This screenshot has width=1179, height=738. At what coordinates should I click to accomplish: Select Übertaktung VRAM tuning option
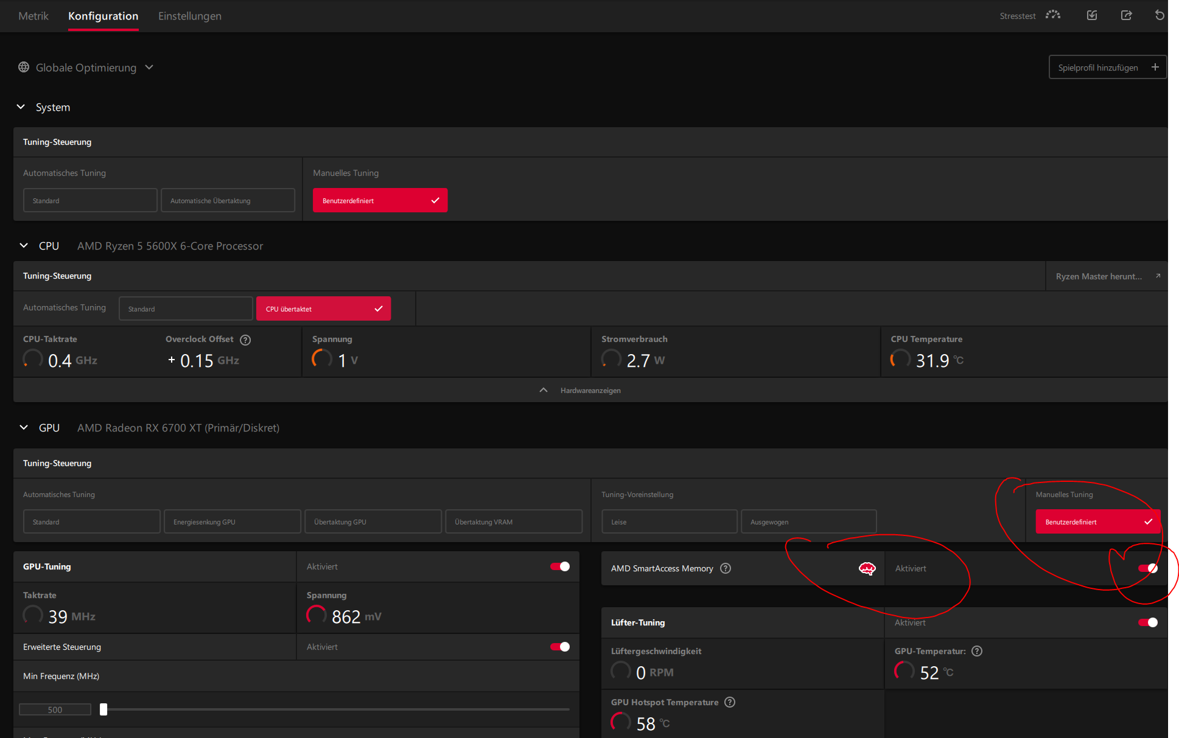tap(513, 522)
